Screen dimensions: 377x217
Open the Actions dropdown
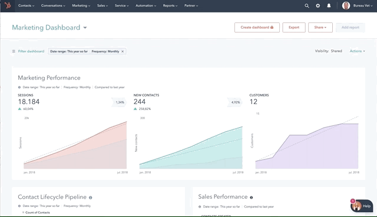(x=358, y=51)
